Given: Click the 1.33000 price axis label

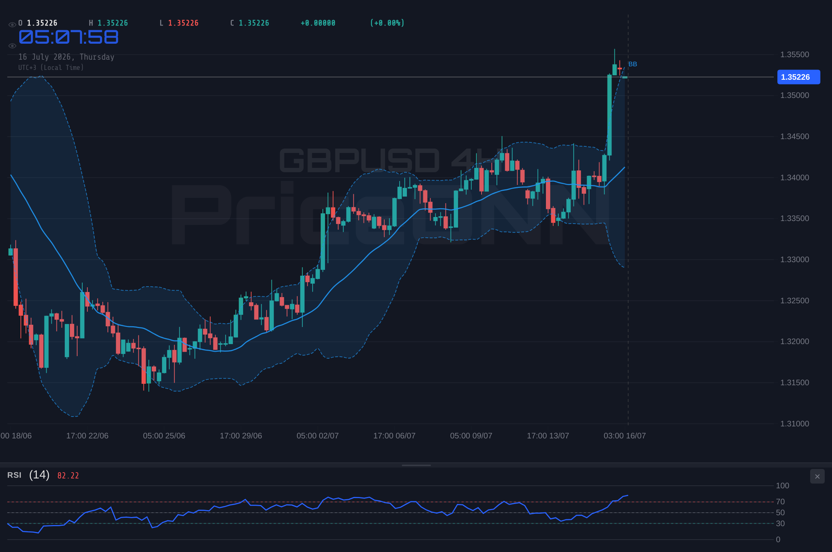Looking at the screenshot, I should pyautogui.click(x=795, y=260).
